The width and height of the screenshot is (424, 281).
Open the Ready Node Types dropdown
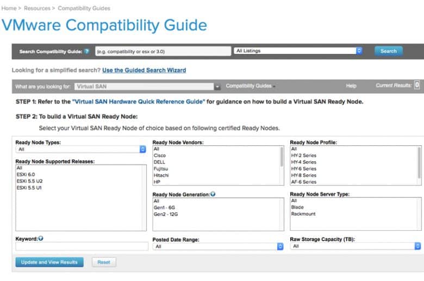click(81, 149)
